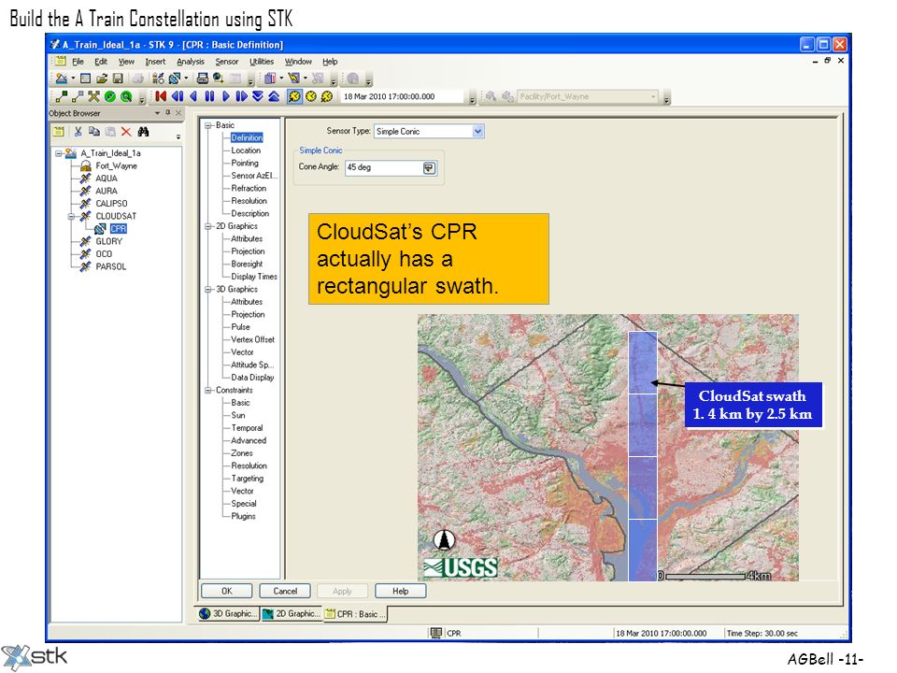Select the CPR : Basic window tab

click(x=355, y=614)
